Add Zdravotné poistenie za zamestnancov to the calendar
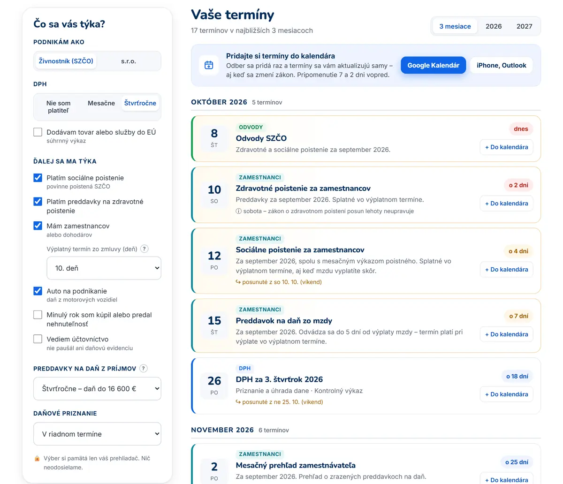Image resolution: width=563 pixels, height=484 pixels. [x=507, y=204]
